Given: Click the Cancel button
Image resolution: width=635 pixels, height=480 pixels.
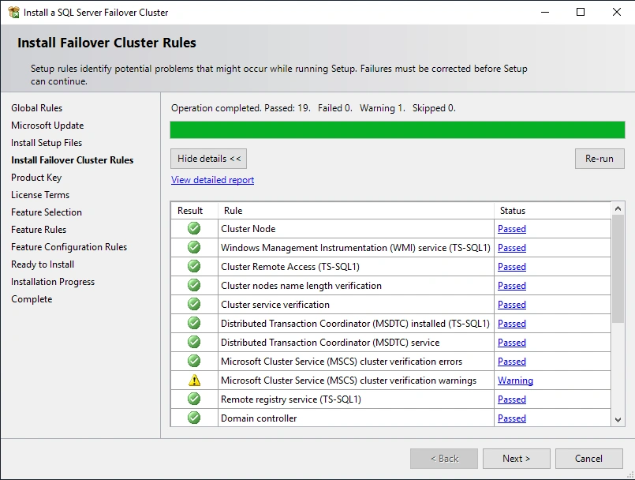Looking at the screenshot, I should 588,459.
